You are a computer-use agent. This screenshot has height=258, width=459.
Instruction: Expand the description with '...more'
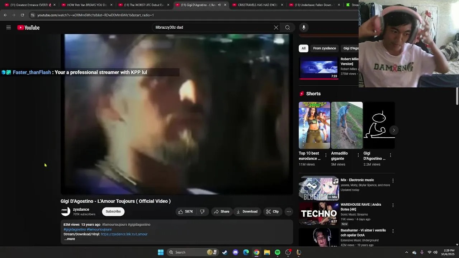point(70,239)
